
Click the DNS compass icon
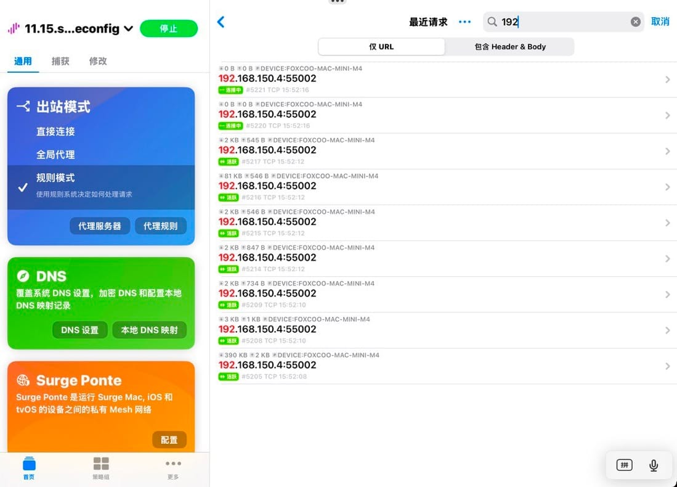tap(23, 276)
